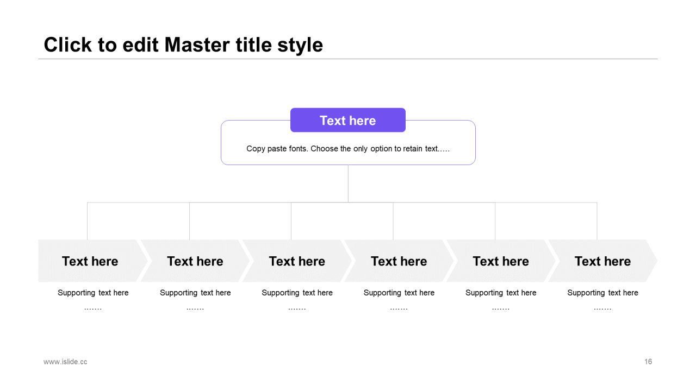Select the "Copy paste fonts" description text

(348, 148)
